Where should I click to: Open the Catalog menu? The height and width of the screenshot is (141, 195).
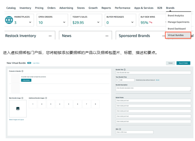click(x=11, y=8)
